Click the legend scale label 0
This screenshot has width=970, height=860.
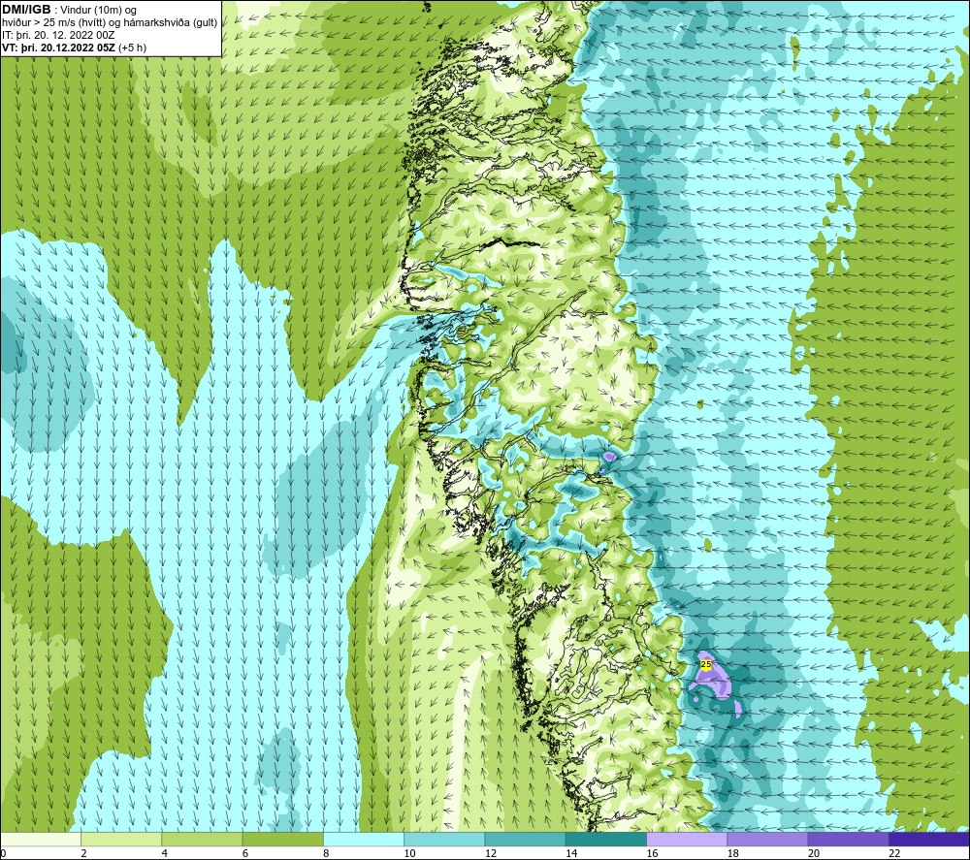[3, 854]
